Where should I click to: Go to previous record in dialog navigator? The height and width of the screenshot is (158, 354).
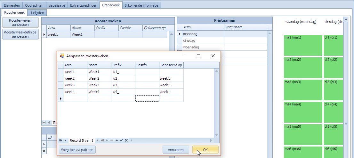tap(66, 140)
